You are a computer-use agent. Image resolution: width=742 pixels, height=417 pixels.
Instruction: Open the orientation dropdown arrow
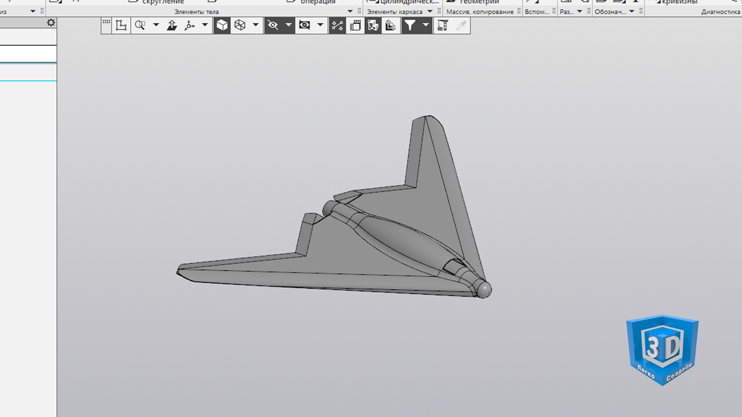point(255,25)
